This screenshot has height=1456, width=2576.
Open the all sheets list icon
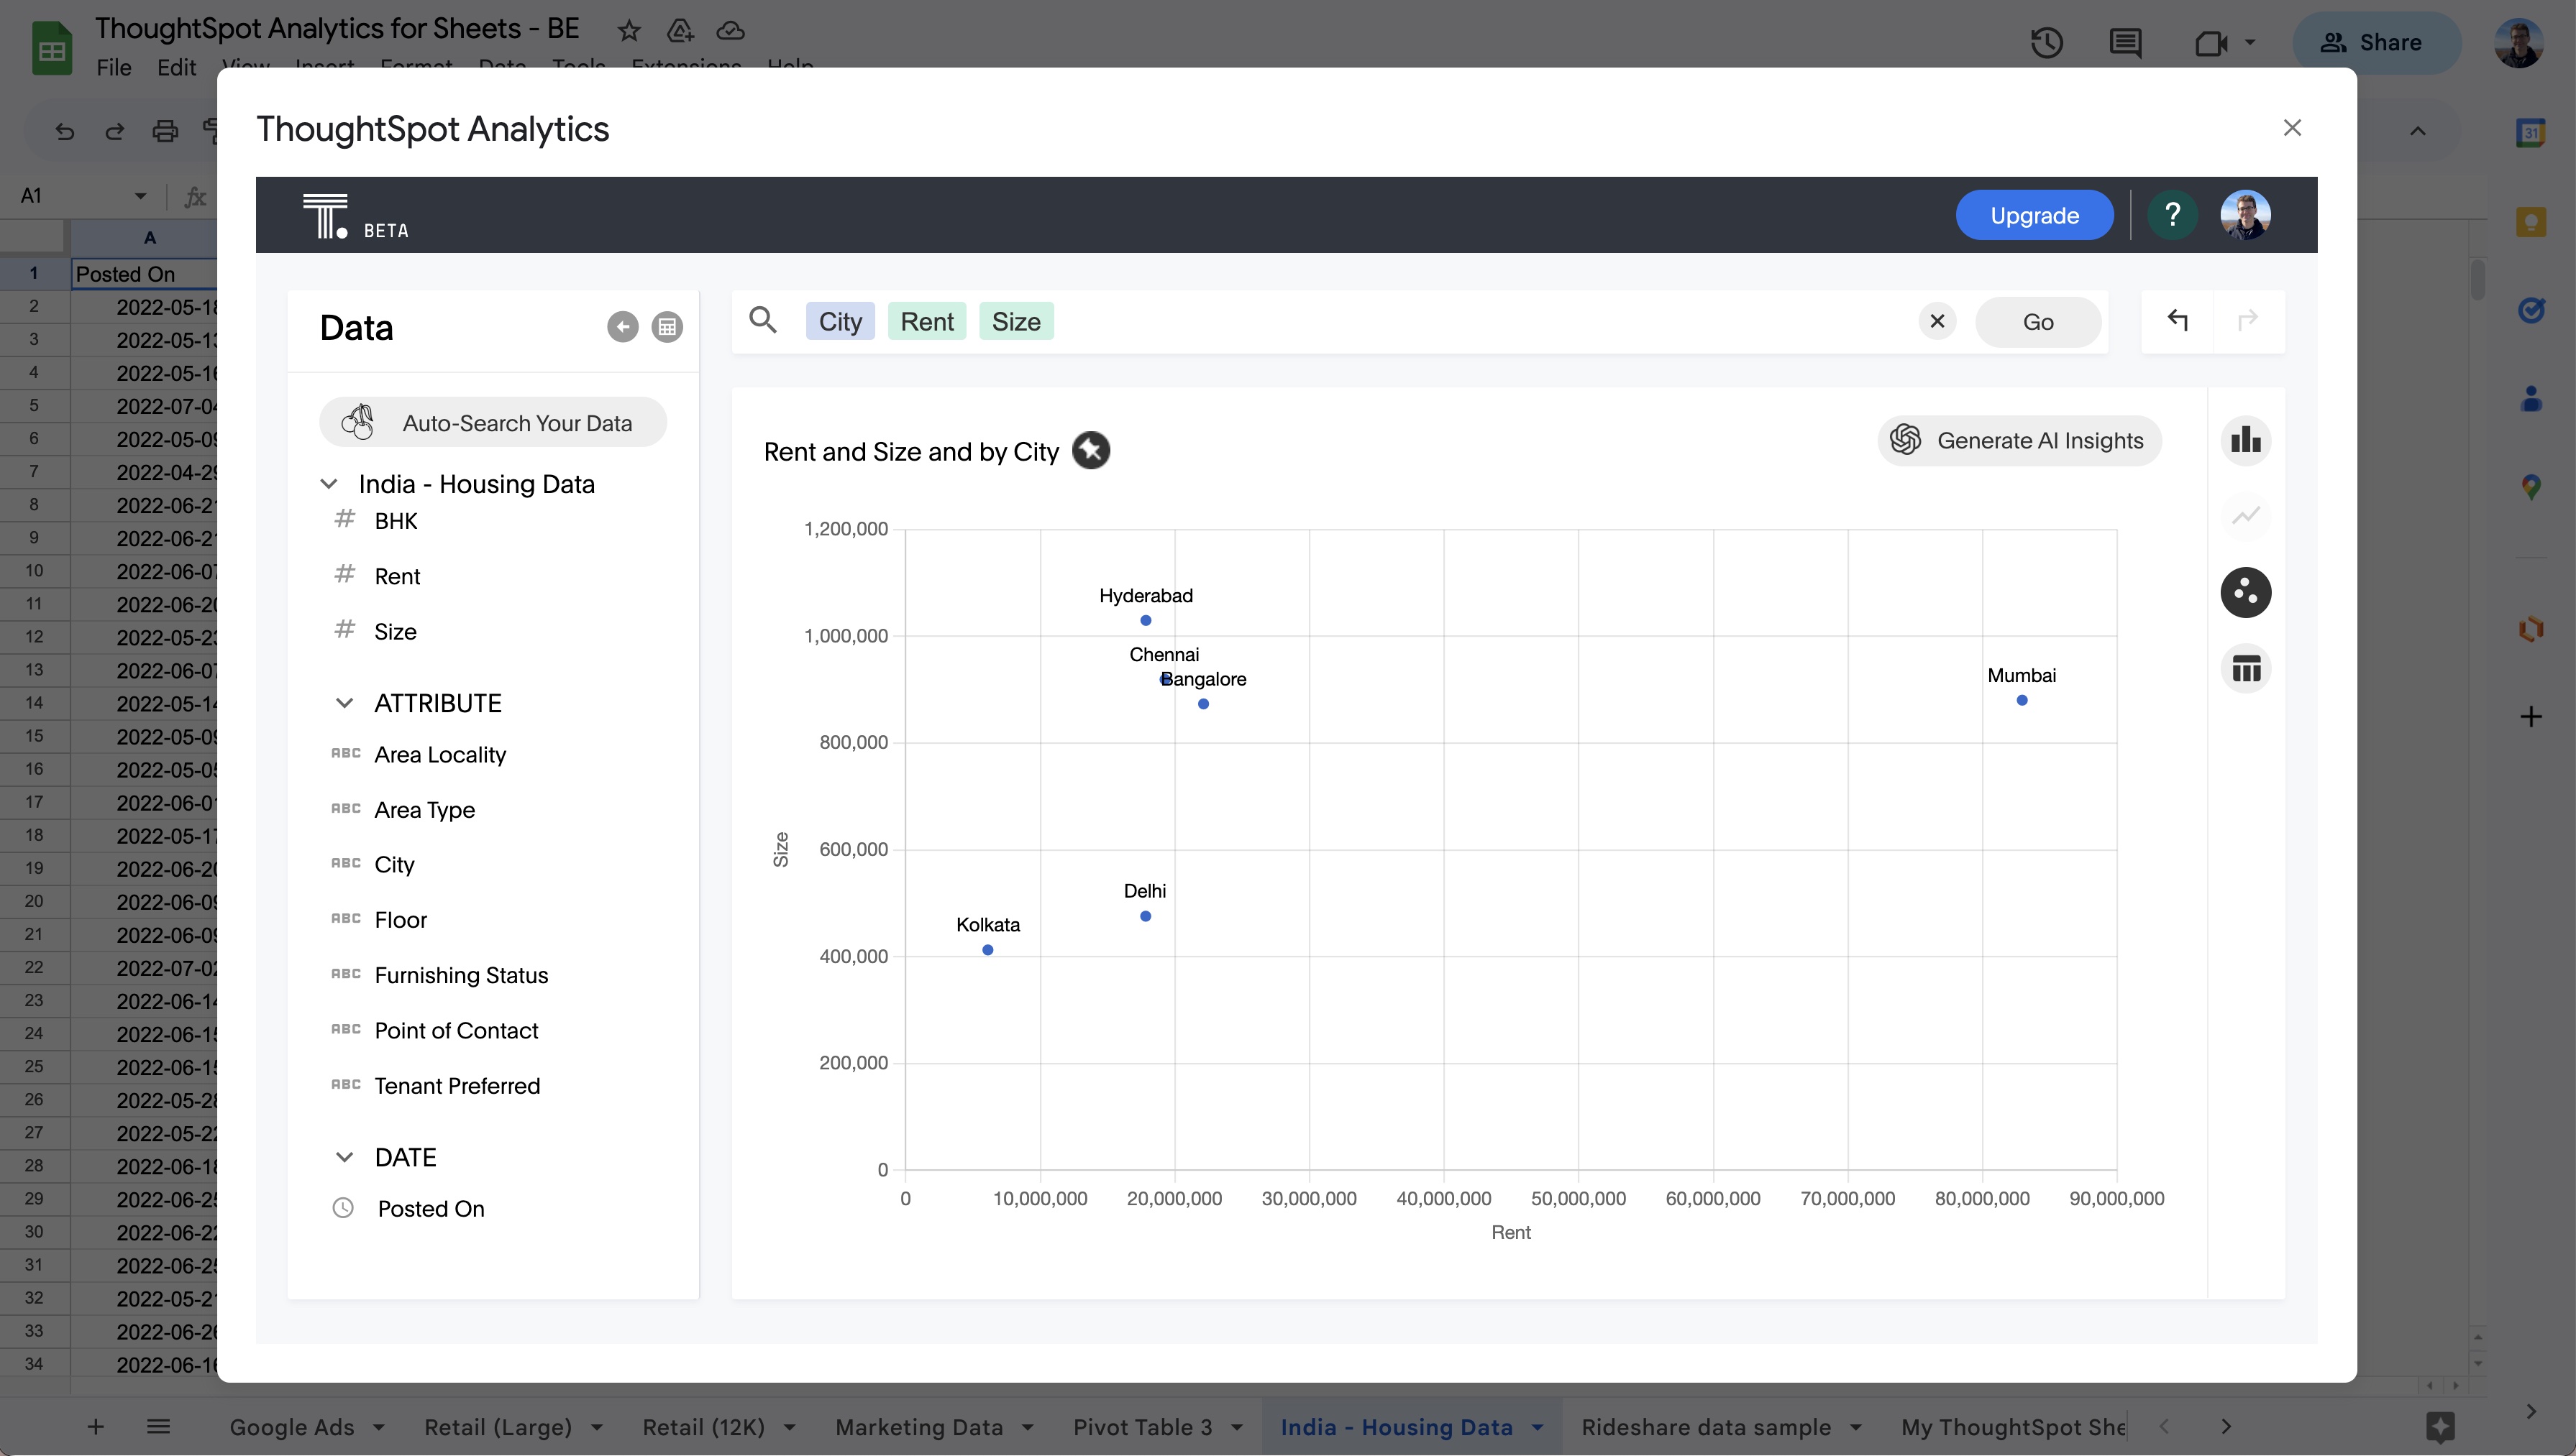158,1427
